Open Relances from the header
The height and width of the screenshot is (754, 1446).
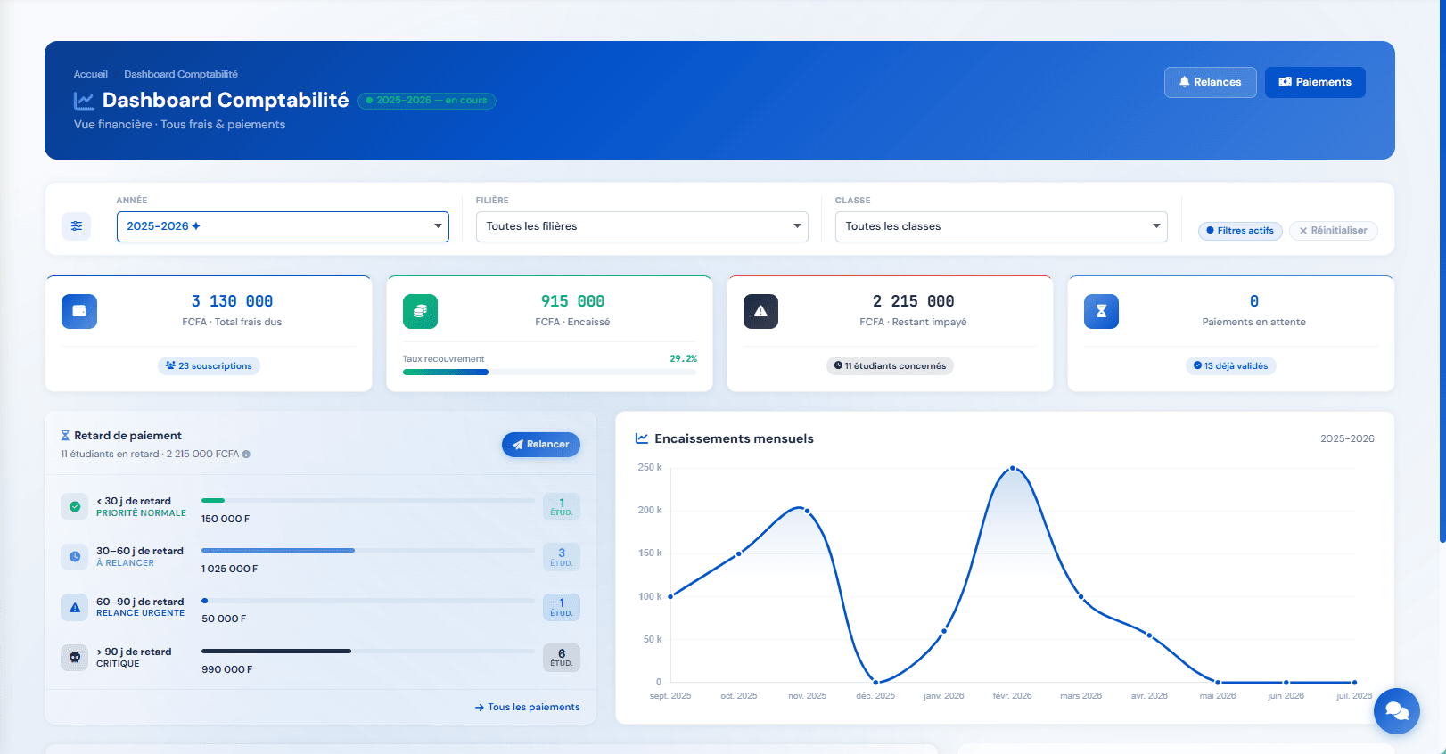[1211, 82]
